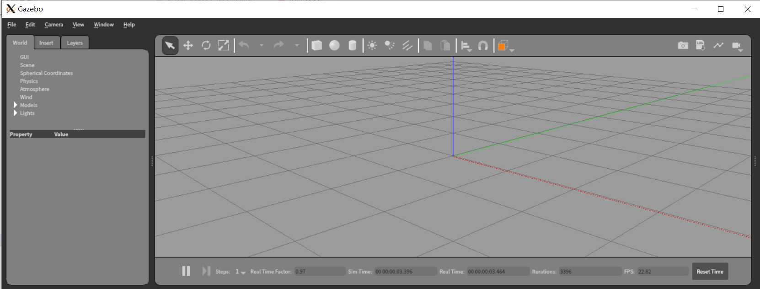Click the undo arrow icon
The width and height of the screenshot is (760, 289).
pos(244,45)
